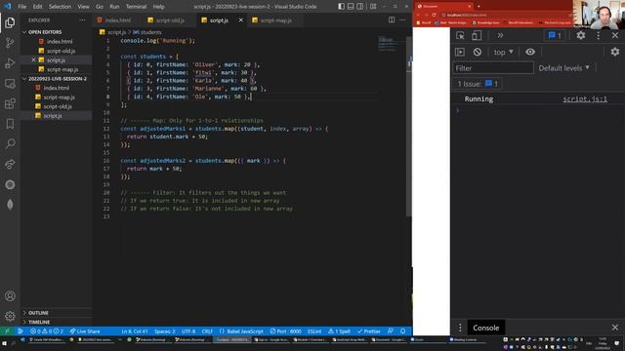Click the Clear console icon
The image size is (625, 351).
tap(478, 52)
